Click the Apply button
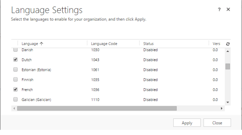Image resolution: width=242 pixels, height=135 pixels. (187, 123)
